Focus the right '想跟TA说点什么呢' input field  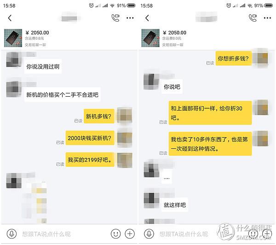pos(201,234)
